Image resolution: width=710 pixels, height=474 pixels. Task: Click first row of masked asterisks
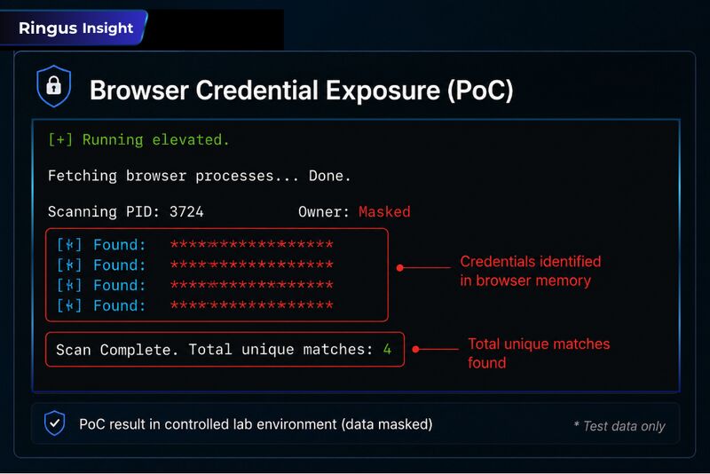pyautogui.click(x=252, y=244)
